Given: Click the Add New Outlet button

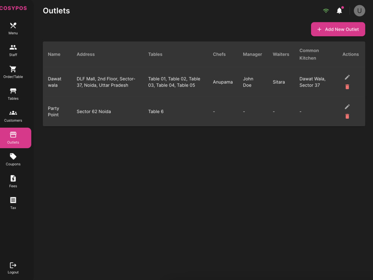Looking at the screenshot, I should (x=338, y=29).
